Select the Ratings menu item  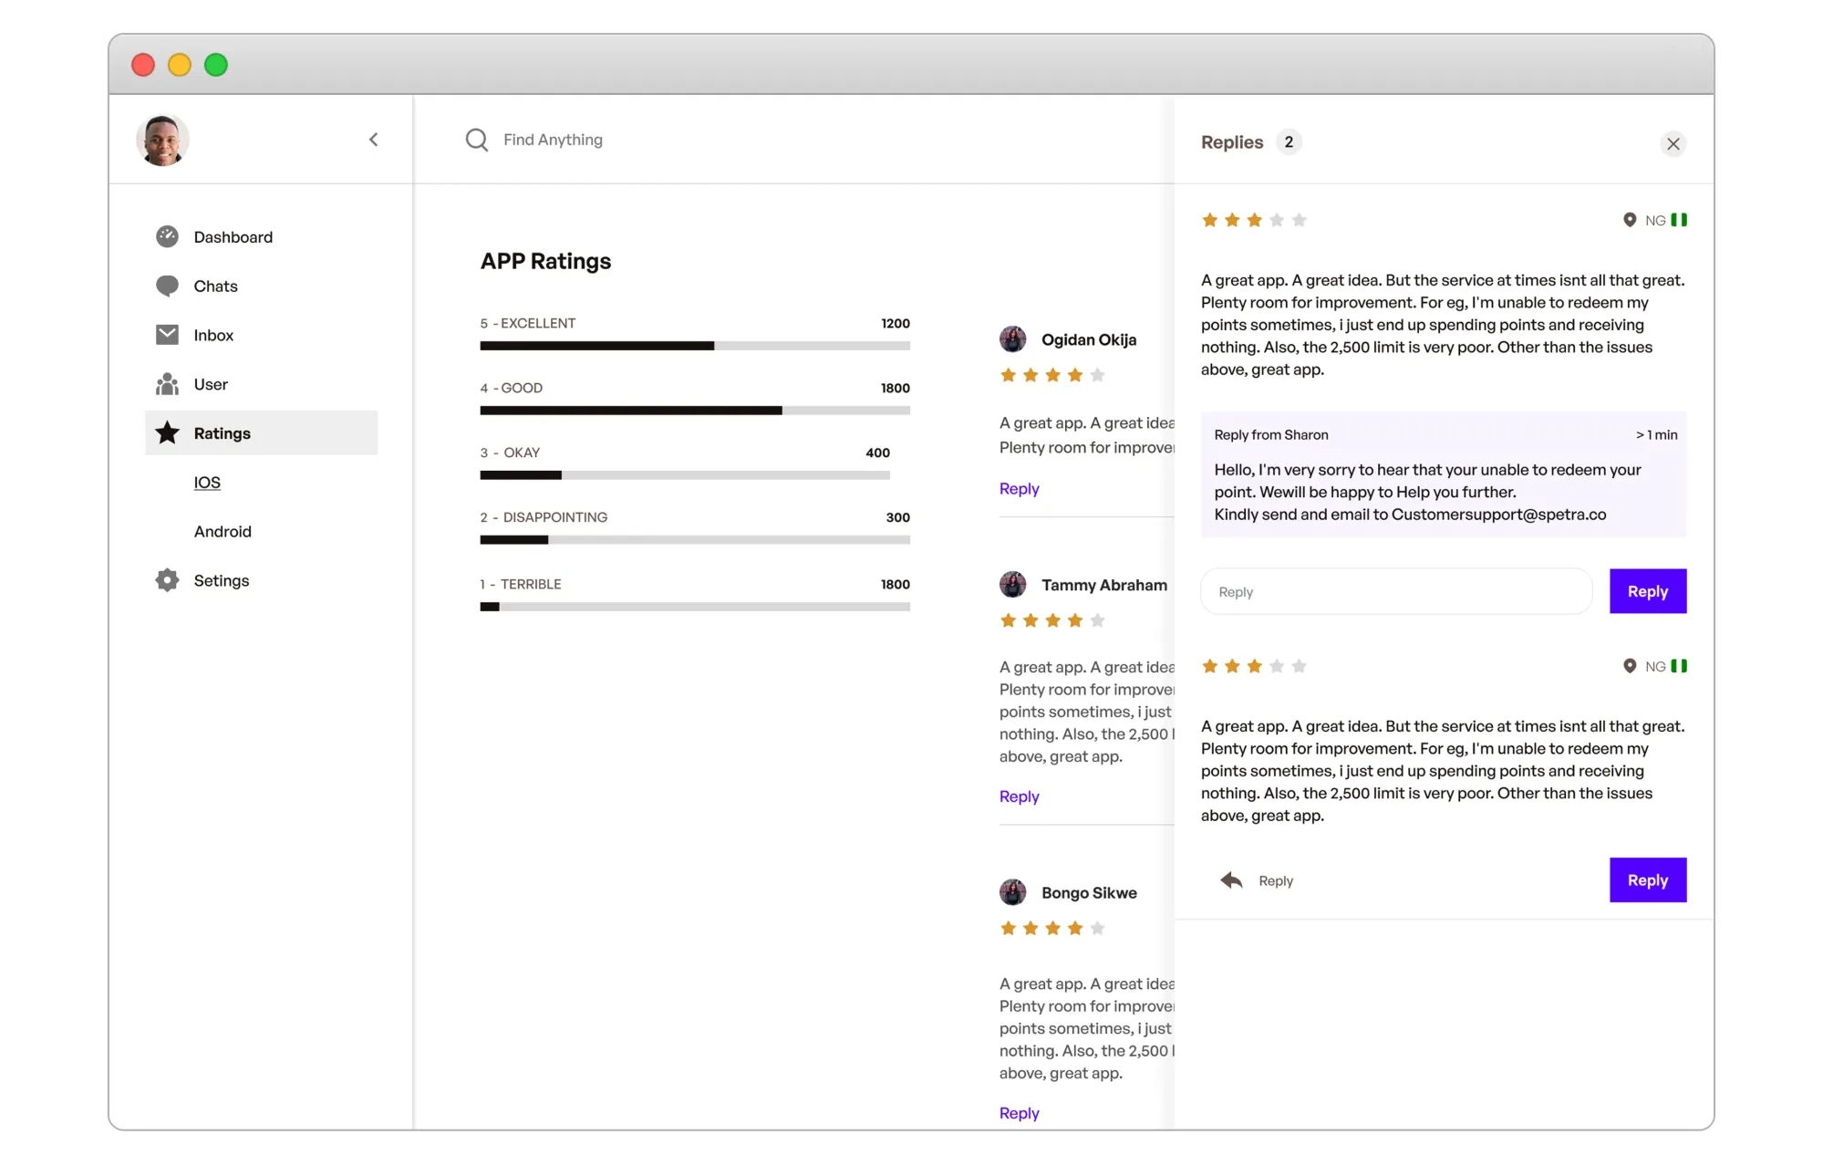click(x=261, y=432)
